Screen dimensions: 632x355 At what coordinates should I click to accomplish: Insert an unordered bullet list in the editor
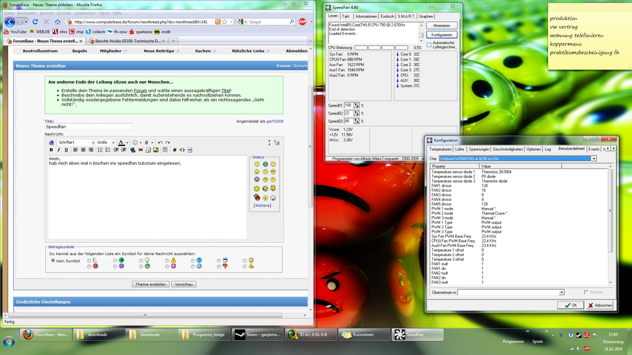(108, 150)
